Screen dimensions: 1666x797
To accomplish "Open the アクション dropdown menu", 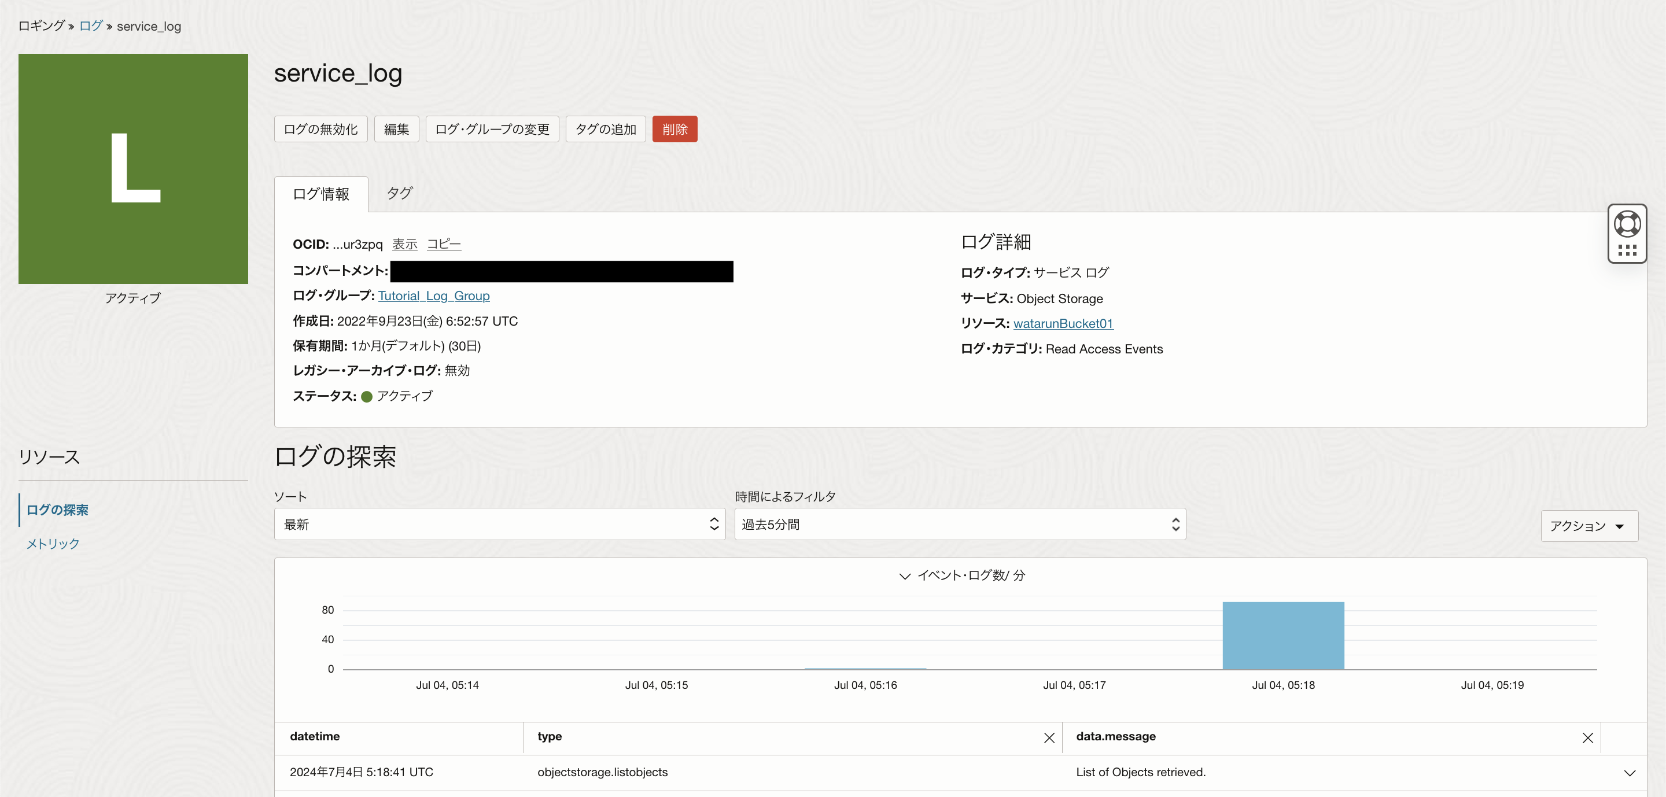I will click(1588, 526).
